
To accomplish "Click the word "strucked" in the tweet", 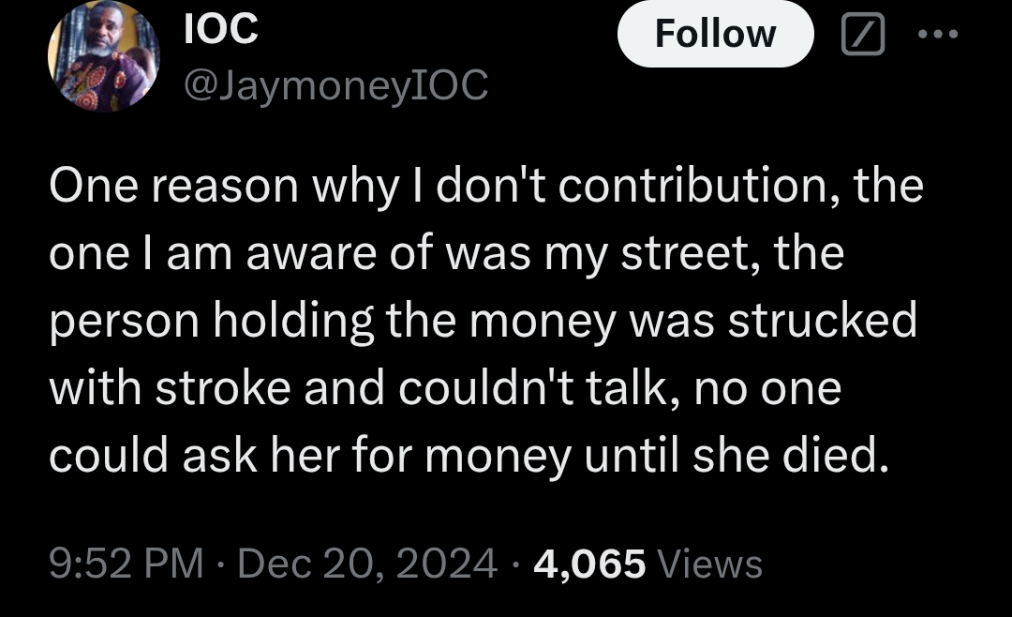I will click(823, 322).
